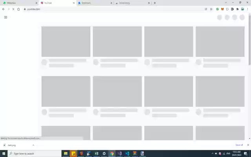Click the Type here to search box
The image size is (251, 157).
(x=35, y=153)
